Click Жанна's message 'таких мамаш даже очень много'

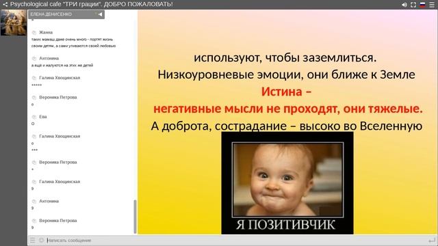point(73,42)
